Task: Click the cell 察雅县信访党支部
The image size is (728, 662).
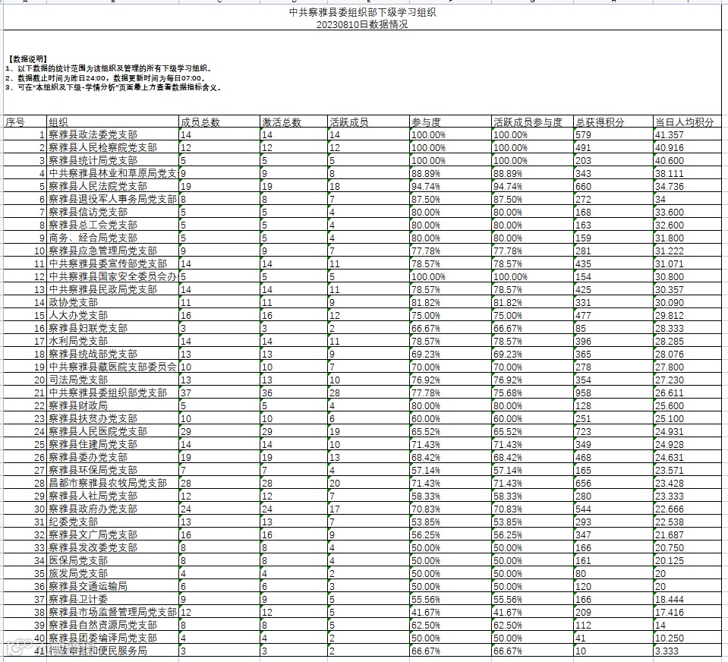Action: [113, 212]
